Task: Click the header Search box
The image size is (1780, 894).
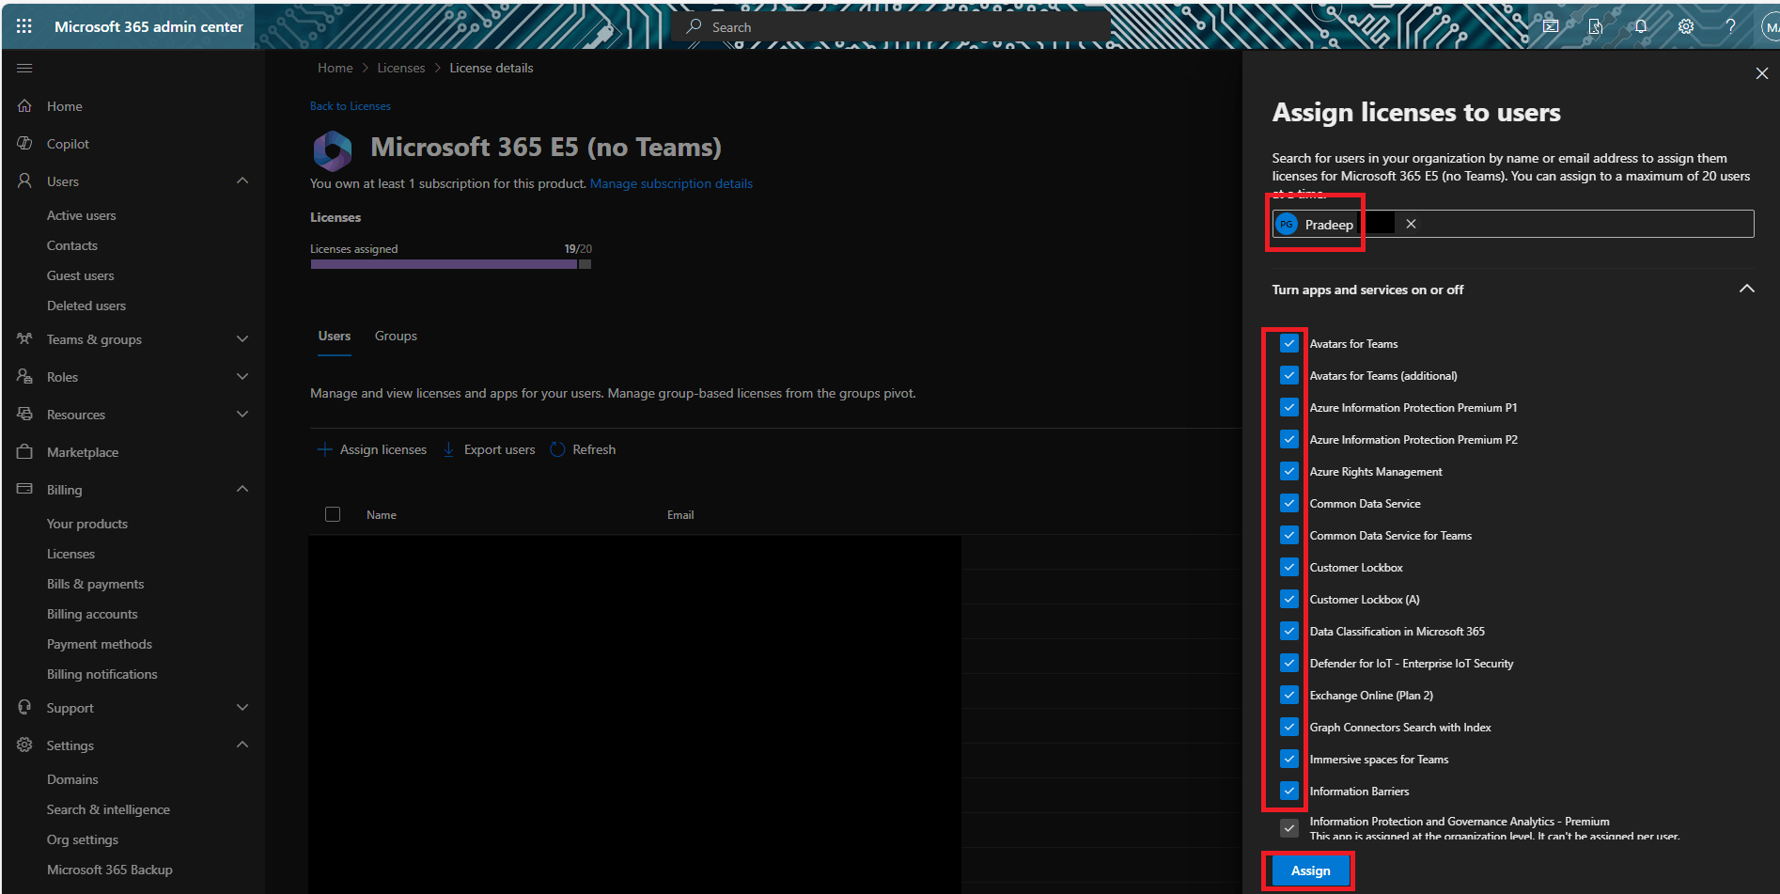Action: (x=891, y=26)
